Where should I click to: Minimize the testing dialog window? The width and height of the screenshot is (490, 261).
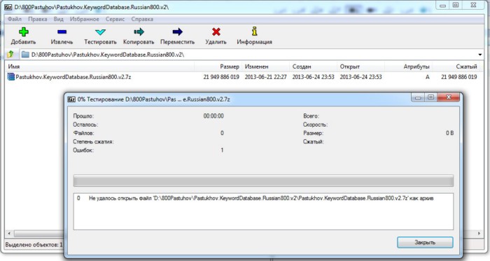coord(418,98)
